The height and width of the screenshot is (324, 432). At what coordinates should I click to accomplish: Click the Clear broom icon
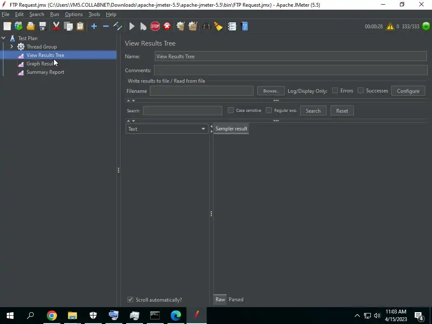click(181, 26)
